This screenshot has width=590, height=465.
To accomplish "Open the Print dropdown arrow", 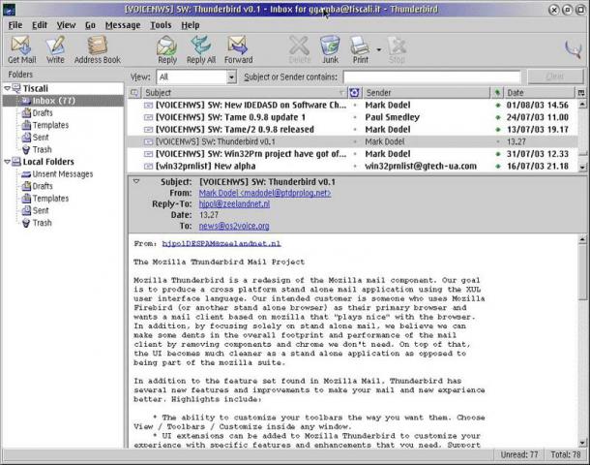I will coord(378,49).
